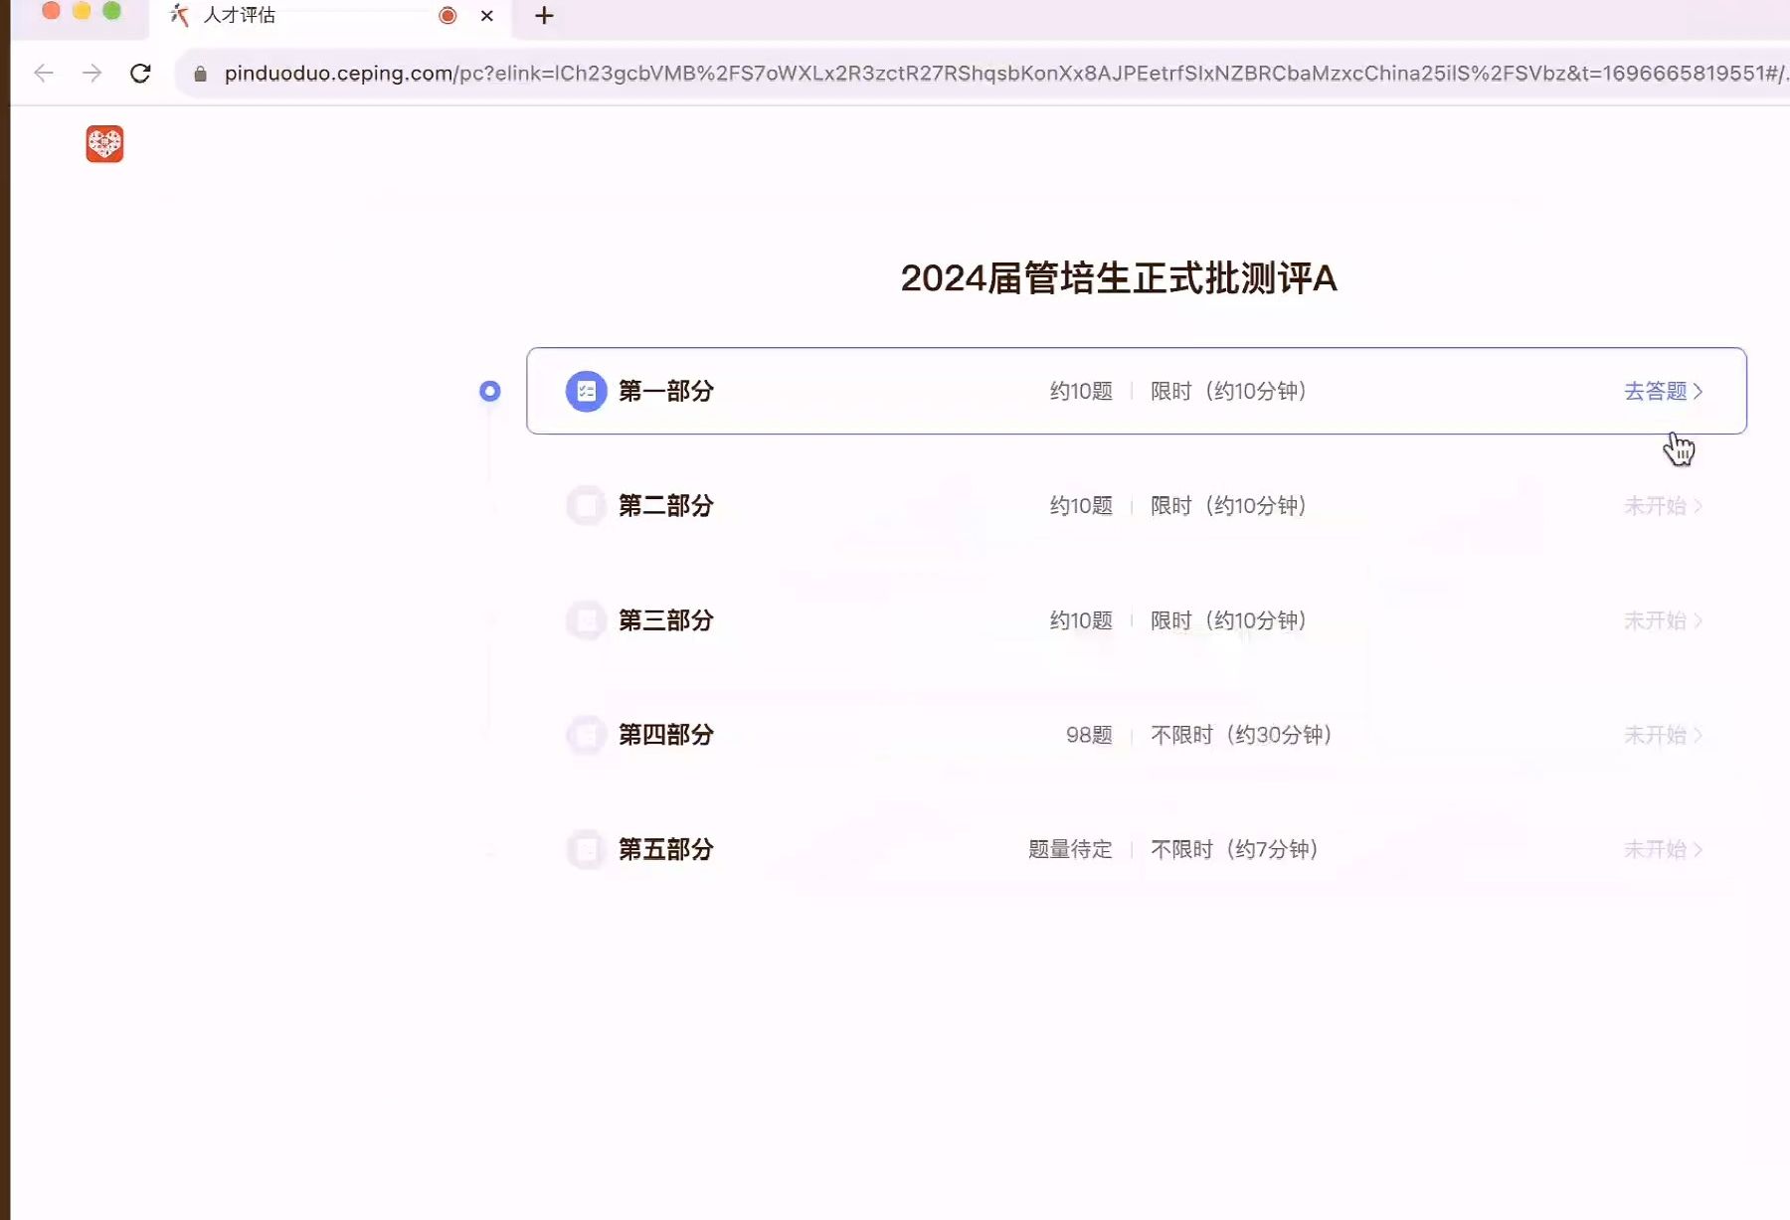Select the 第五部分 section title
The height and width of the screenshot is (1220, 1790).
(666, 850)
